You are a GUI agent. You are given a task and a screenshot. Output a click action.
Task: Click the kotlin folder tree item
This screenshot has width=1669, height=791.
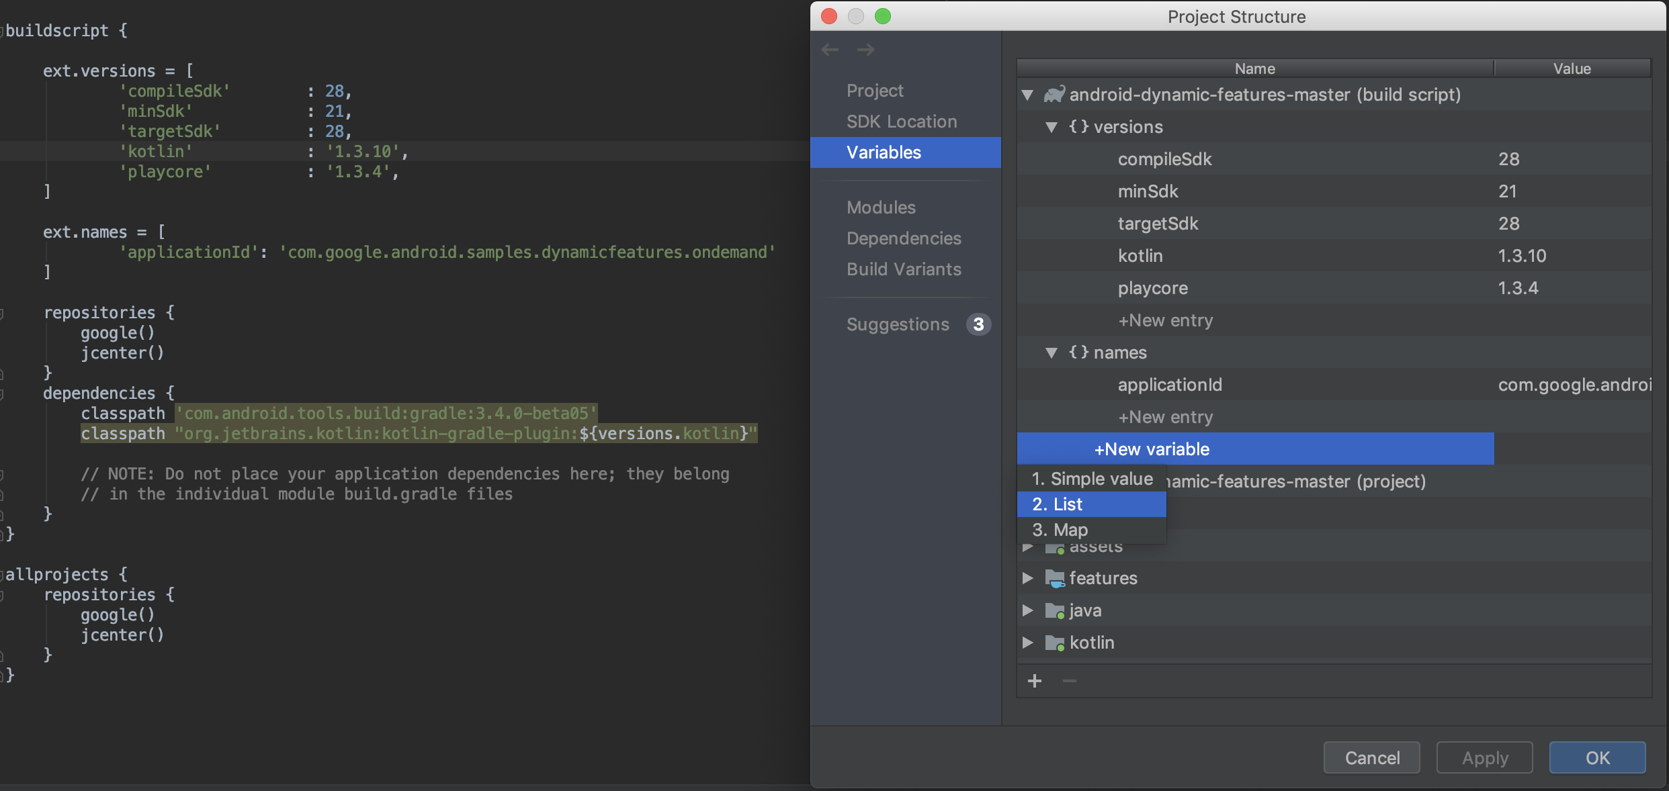coord(1089,642)
